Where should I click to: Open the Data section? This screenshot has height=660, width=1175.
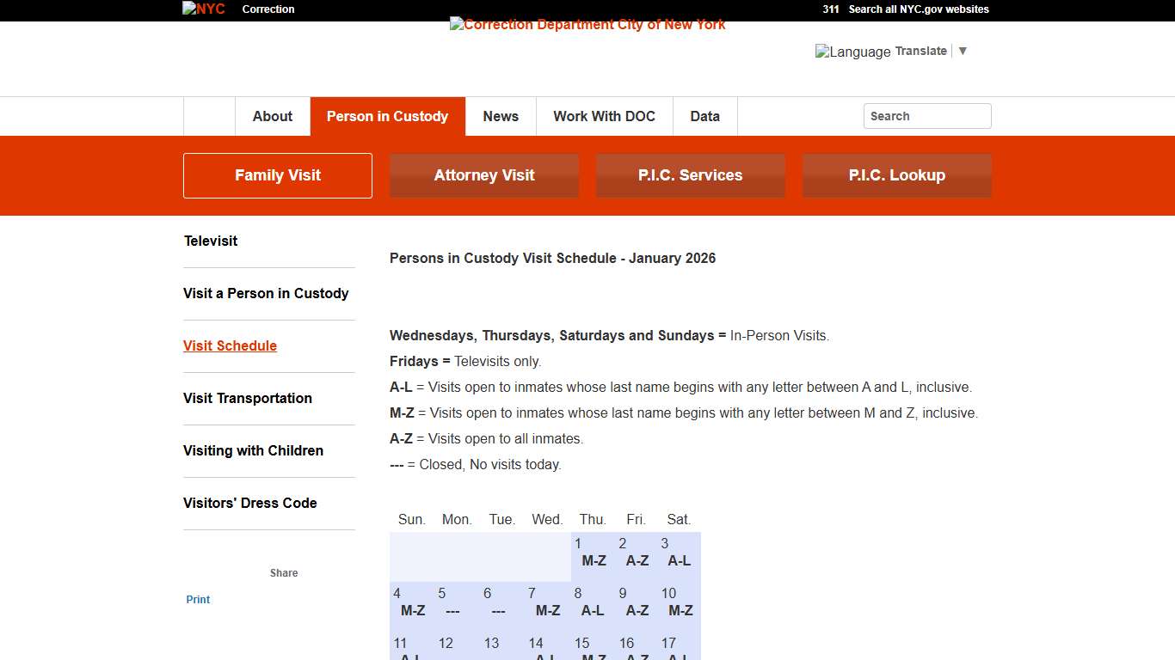pos(704,116)
